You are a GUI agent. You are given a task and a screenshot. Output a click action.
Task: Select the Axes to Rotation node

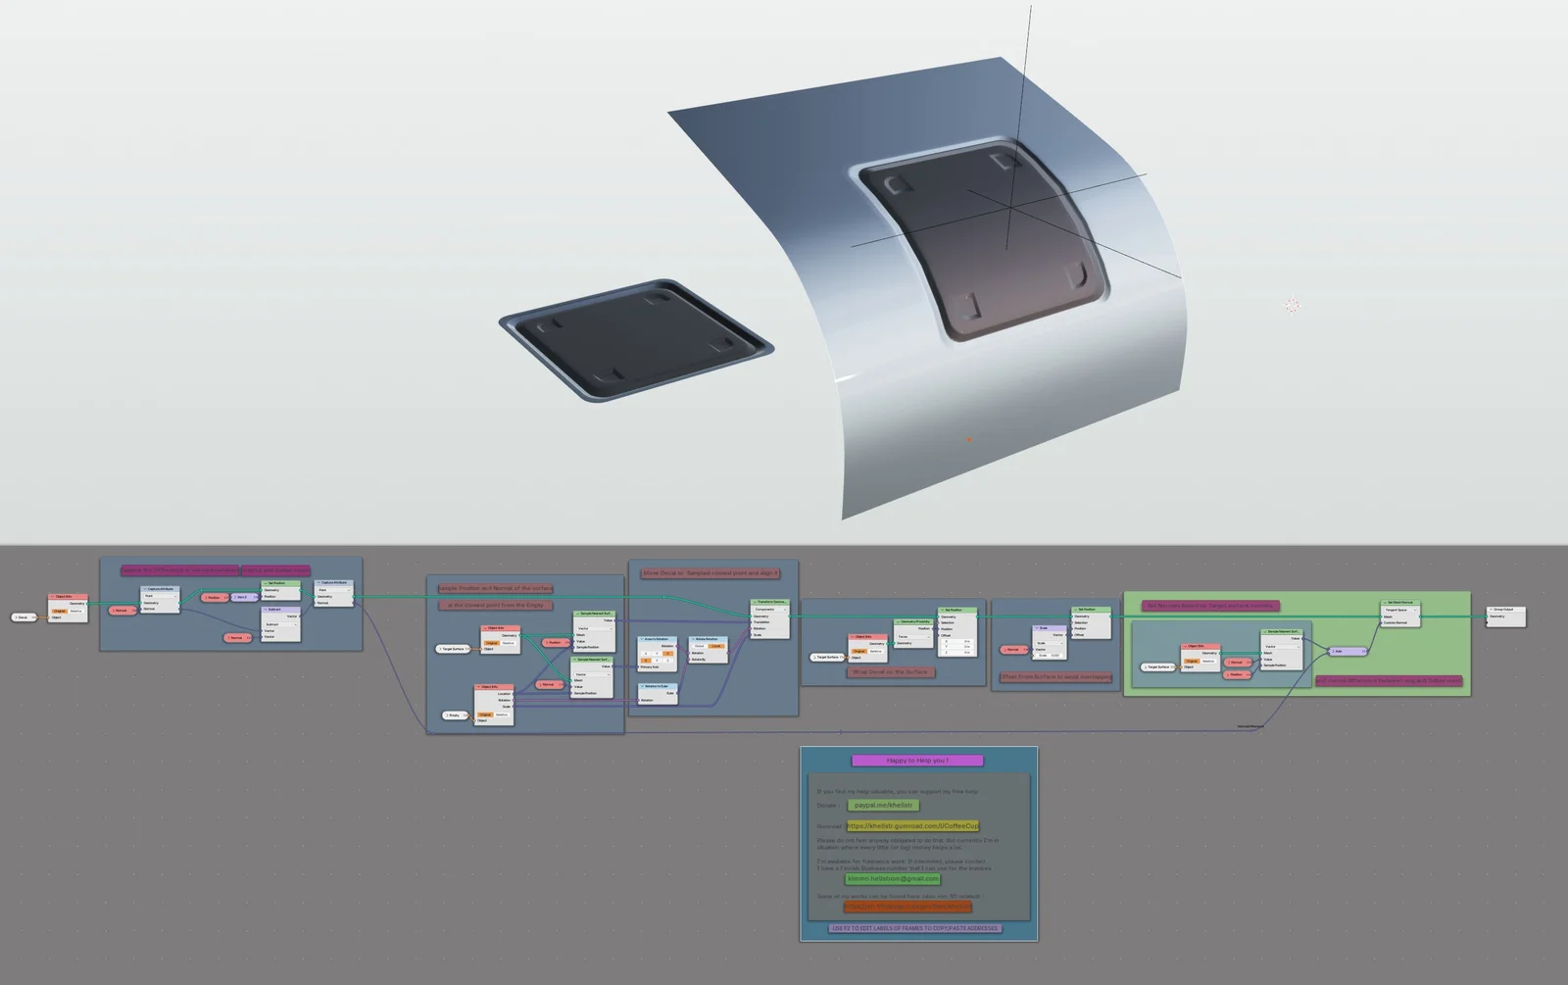point(657,639)
